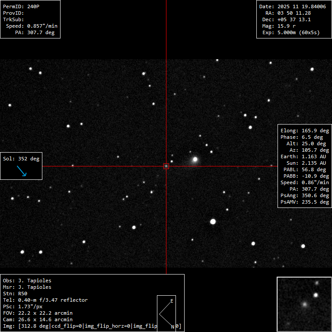
Task: Click the Obs: J. Tapioles line
Action: click(x=27, y=281)
